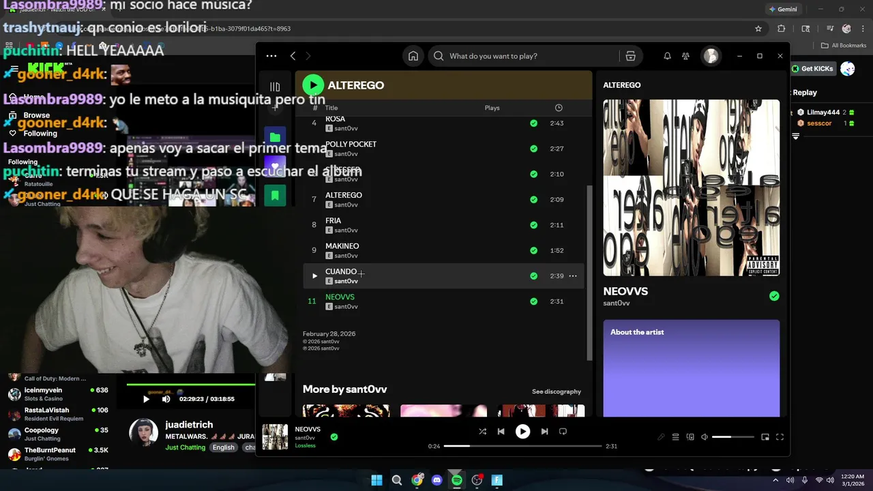
Task: Click the English tag on the Kick stream
Action: 223,447
